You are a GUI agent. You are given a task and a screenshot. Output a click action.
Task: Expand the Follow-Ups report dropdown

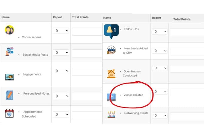160,31
